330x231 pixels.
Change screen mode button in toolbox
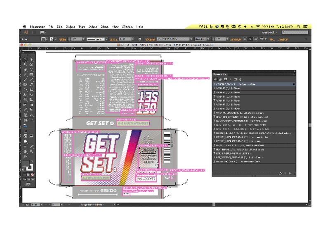tap(28, 184)
